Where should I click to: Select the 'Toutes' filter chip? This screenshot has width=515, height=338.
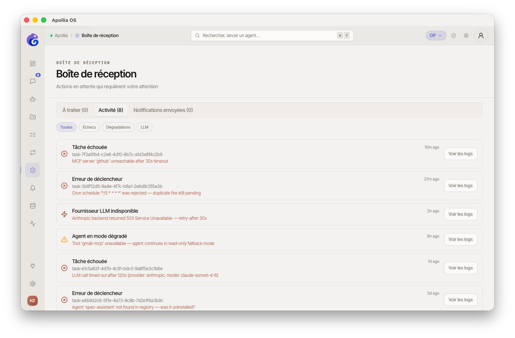tap(67, 127)
